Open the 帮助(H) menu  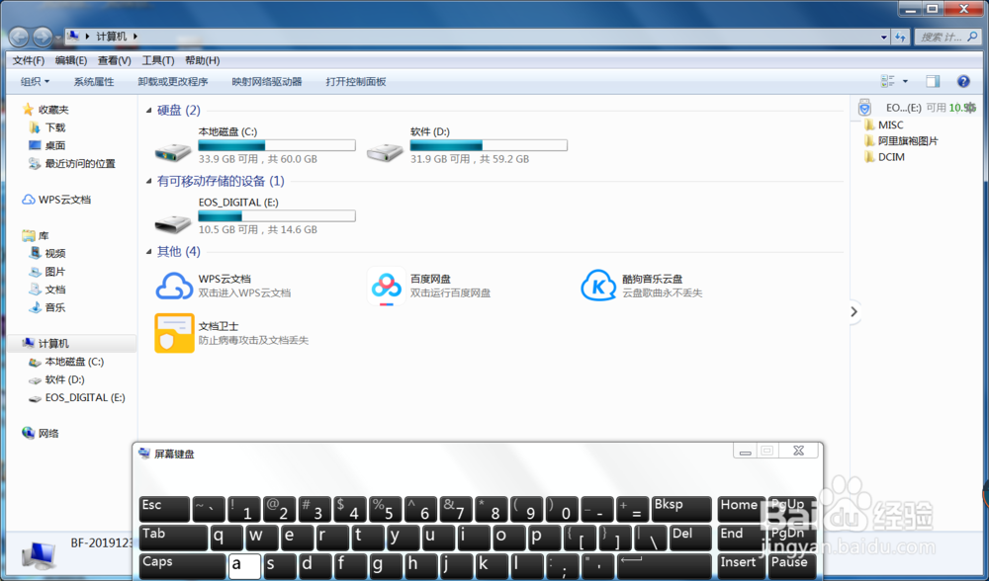pos(203,60)
